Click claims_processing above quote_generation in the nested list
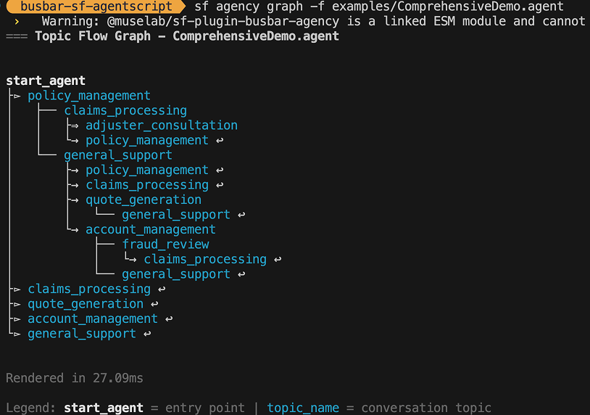This screenshot has height=415, width=590. (x=146, y=185)
